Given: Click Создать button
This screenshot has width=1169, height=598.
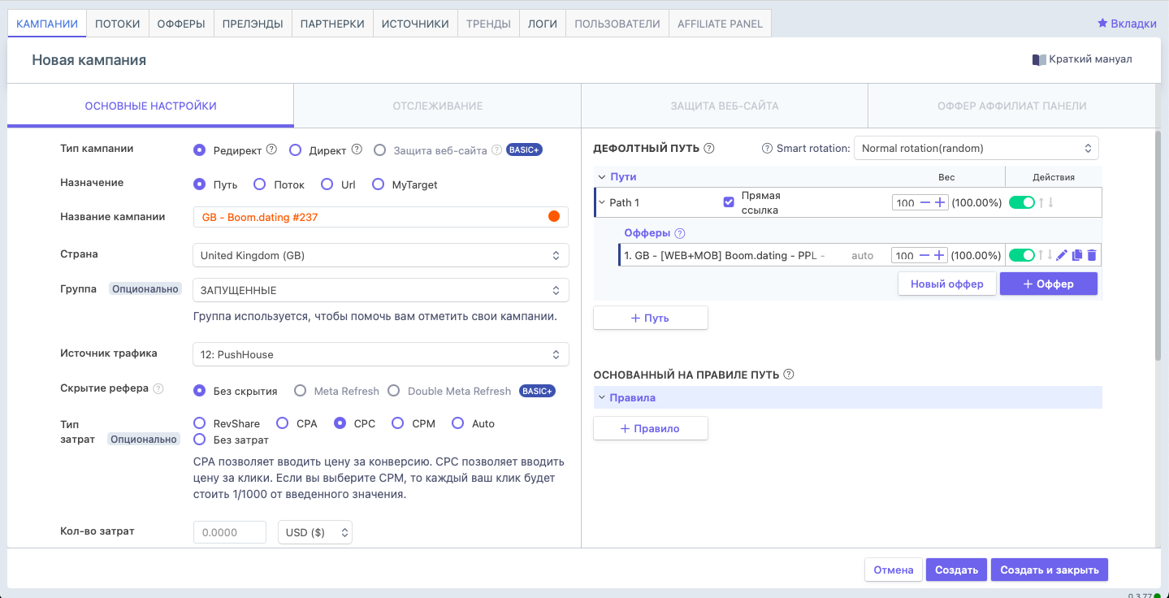Looking at the screenshot, I should [x=956, y=570].
